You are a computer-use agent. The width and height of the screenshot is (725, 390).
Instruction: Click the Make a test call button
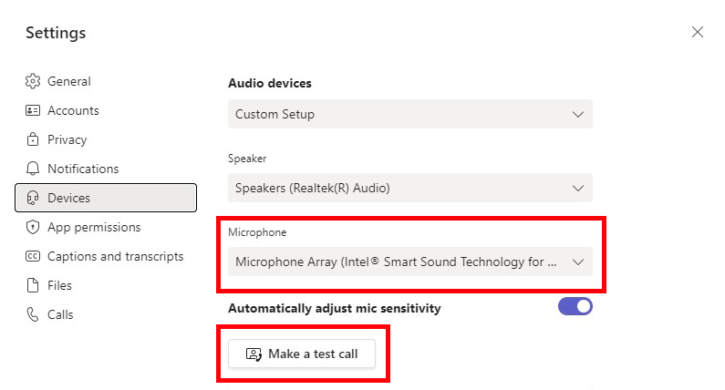(x=302, y=354)
